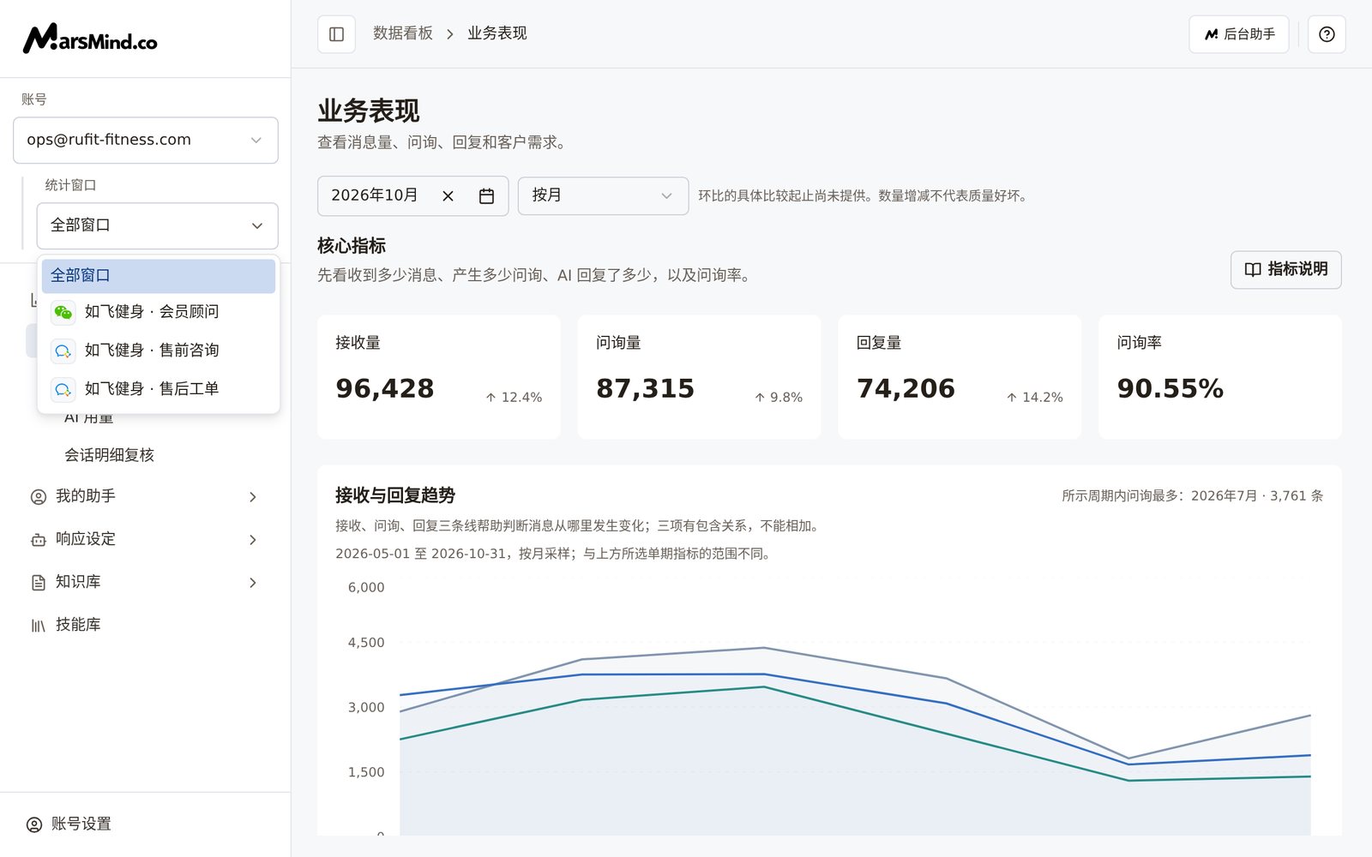Image resolution: width=1372 pixels, height=857 pixels.
Task: Click the 2026年10月 date field
Action: click(x=412, y=195)
